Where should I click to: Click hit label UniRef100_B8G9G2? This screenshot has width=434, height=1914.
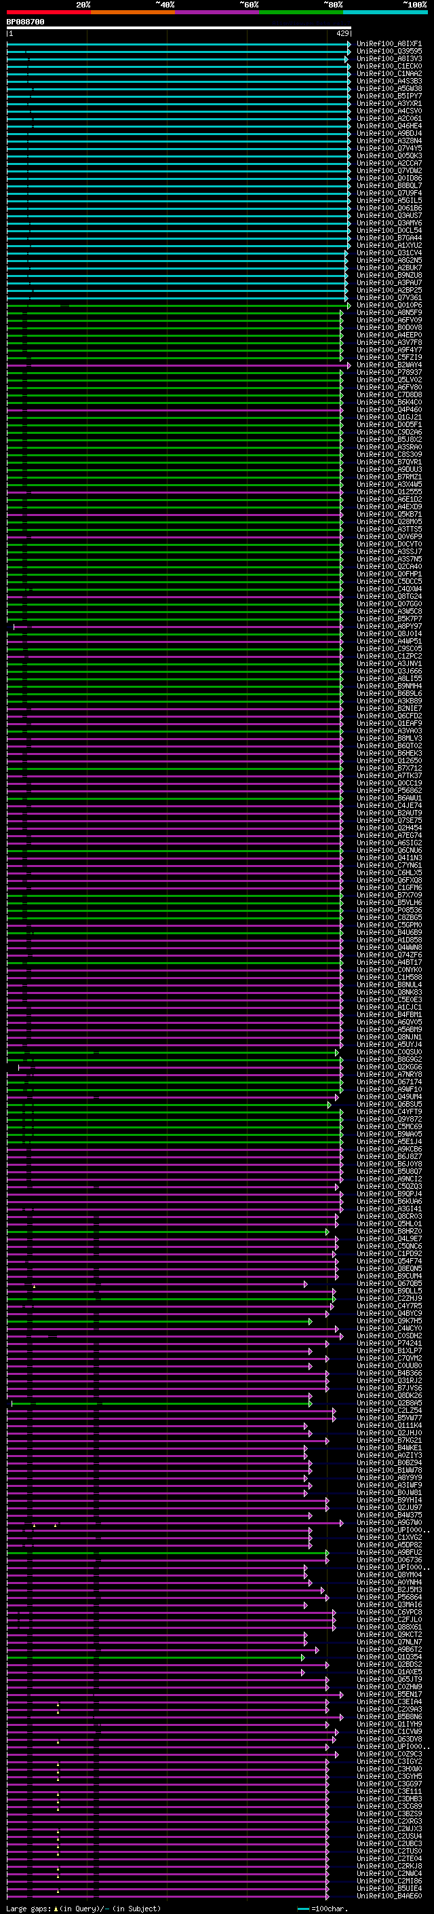[389, 1059]
